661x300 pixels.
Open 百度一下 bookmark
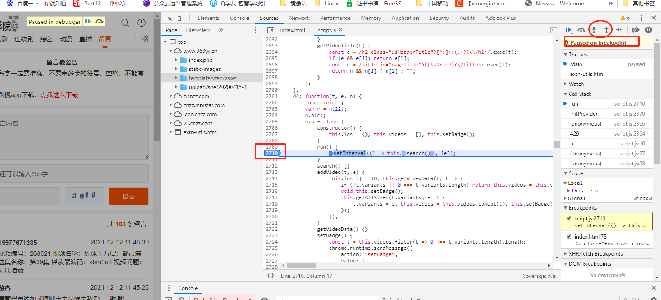[36, 4]
